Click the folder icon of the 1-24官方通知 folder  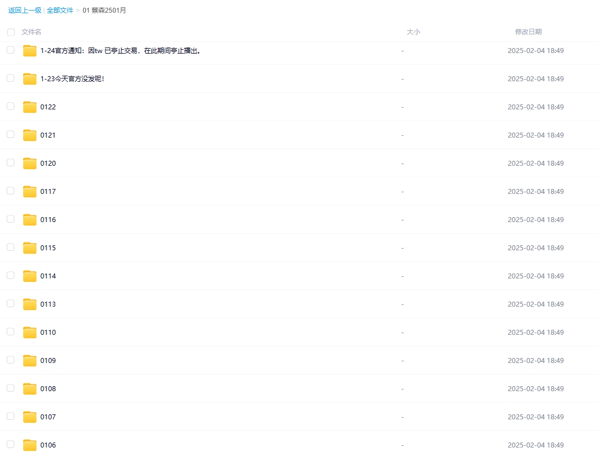[29, 50]
